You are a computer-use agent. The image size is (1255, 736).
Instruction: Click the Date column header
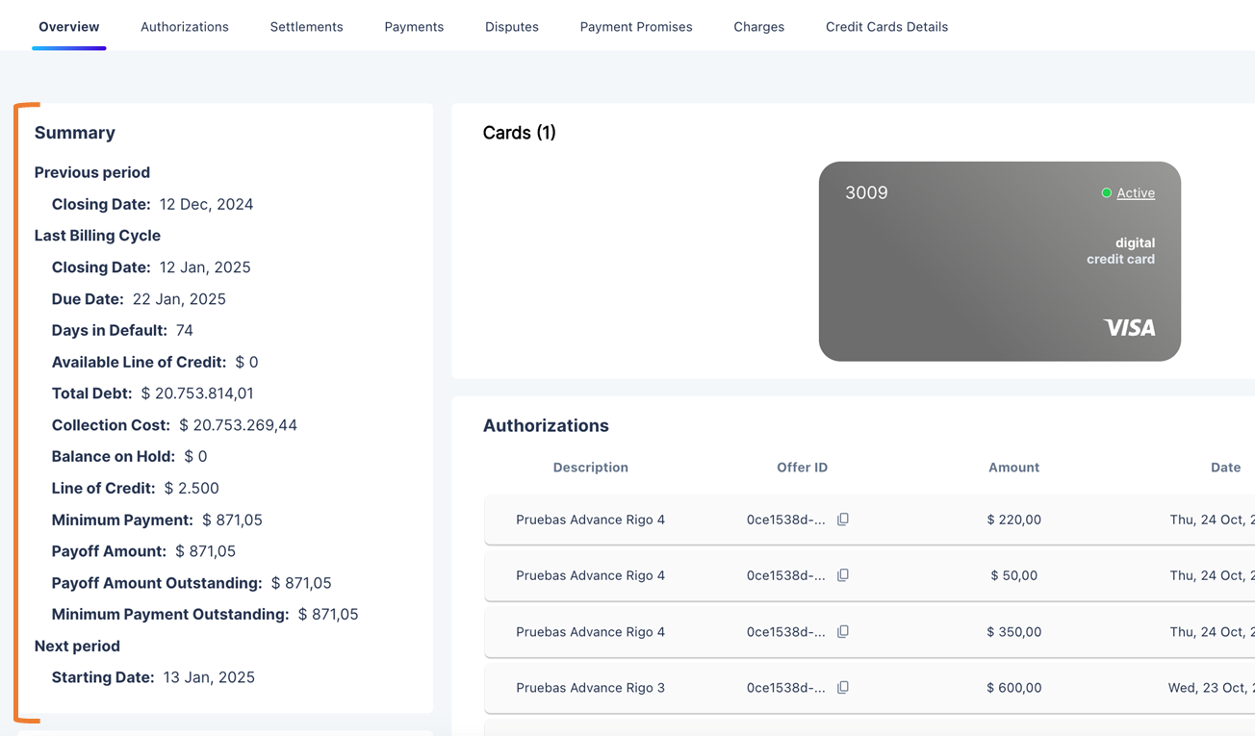(x=1226, y=468)
